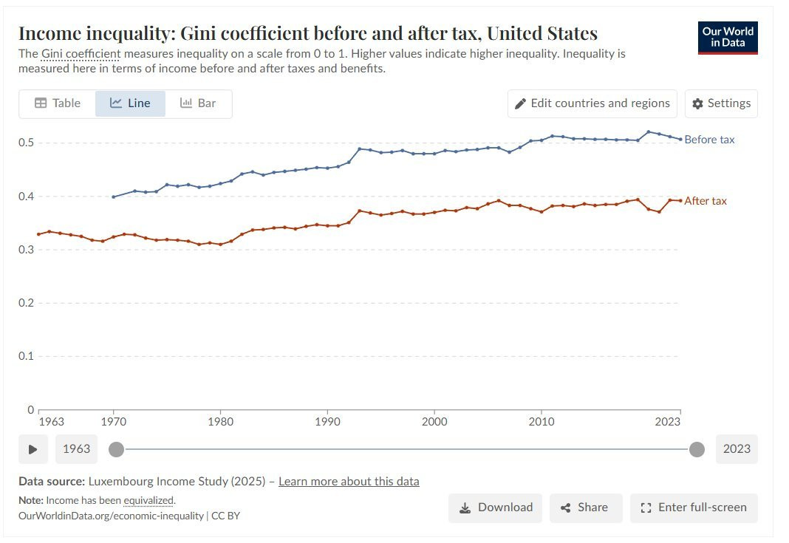Viewport: 789px width, 543px height.
Task: Switch to the Table view tab
Action: pos(58,103)
